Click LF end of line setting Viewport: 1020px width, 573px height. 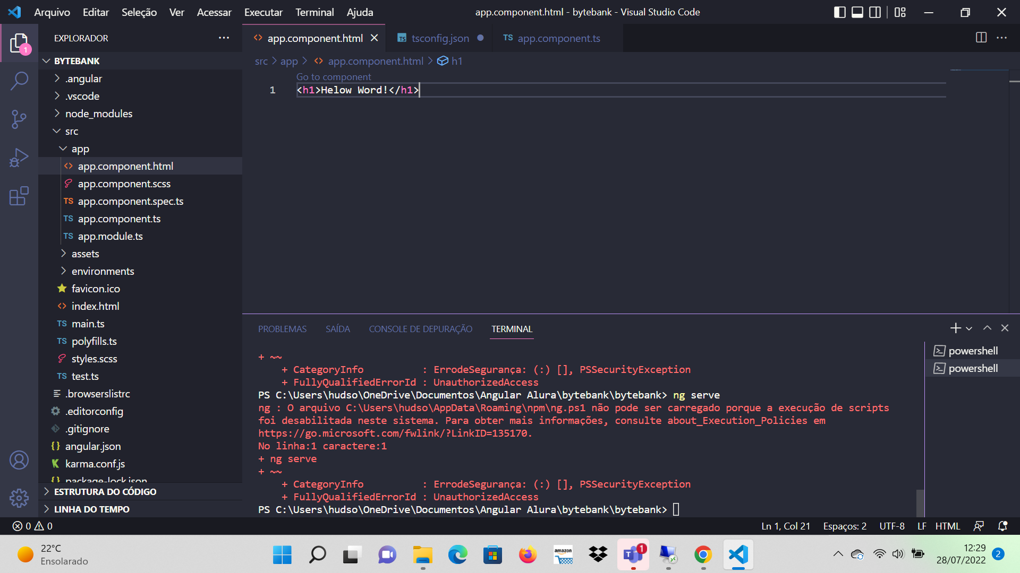click(x=922, y=526)
